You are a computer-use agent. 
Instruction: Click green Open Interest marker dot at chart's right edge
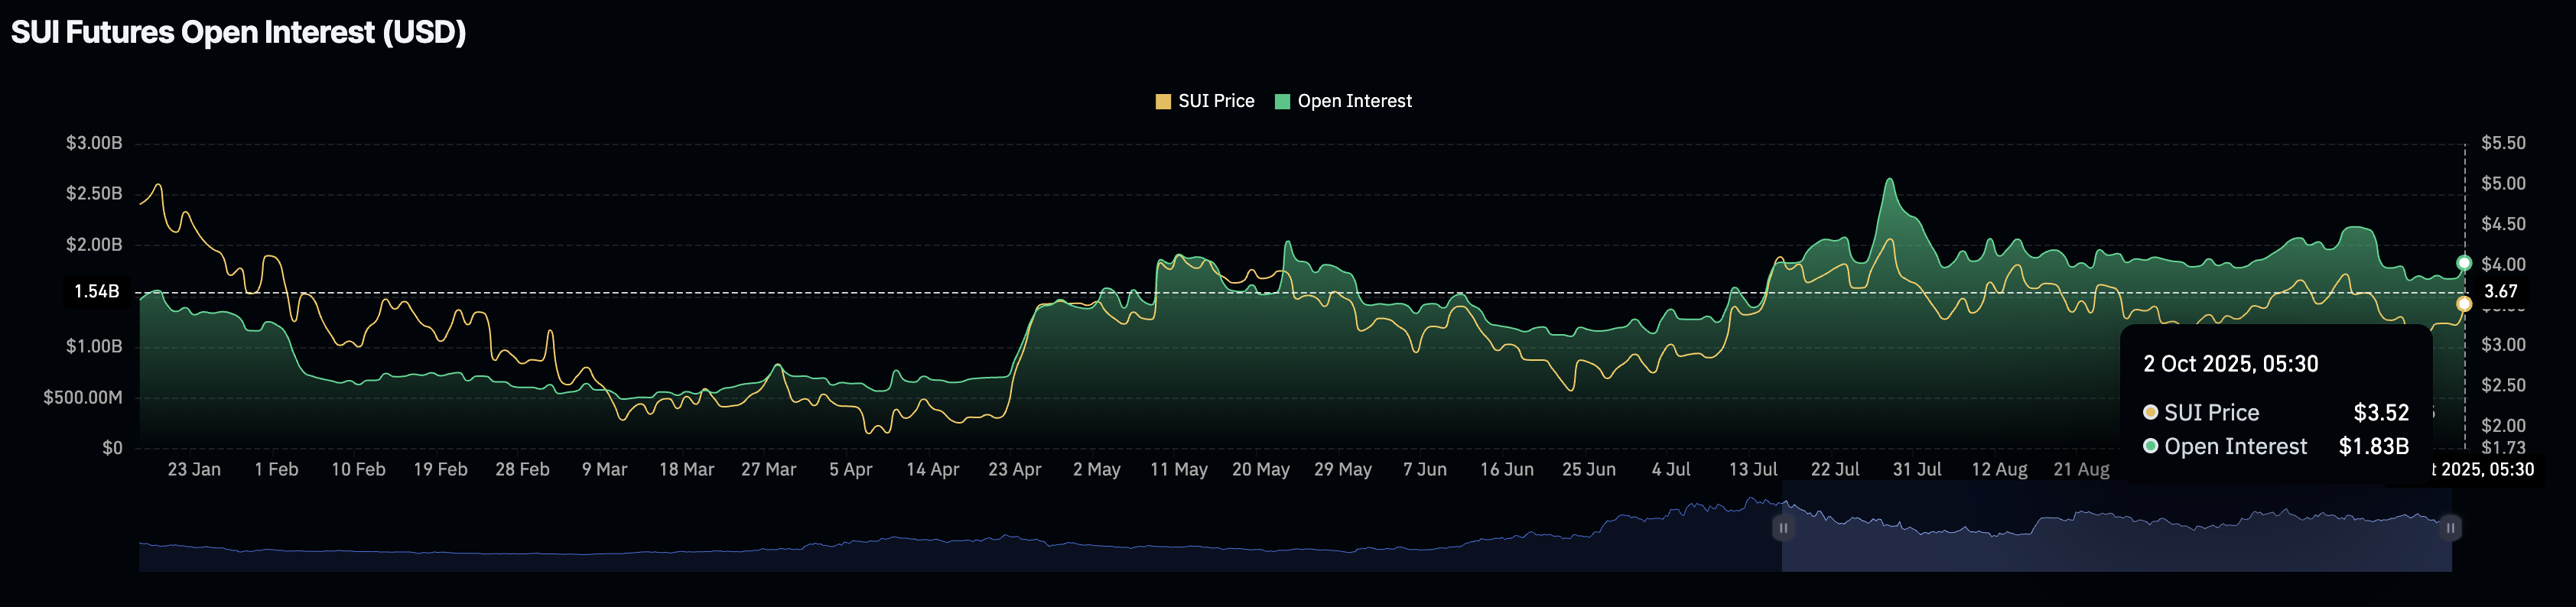click(x=2464, y=263)
